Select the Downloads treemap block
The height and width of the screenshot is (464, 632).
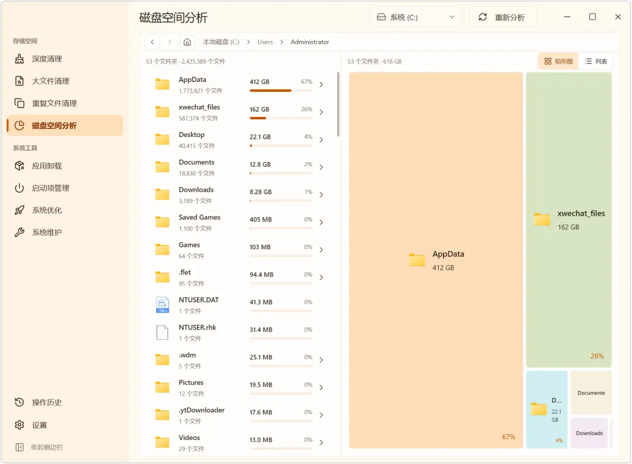click(x=589, y=433)
